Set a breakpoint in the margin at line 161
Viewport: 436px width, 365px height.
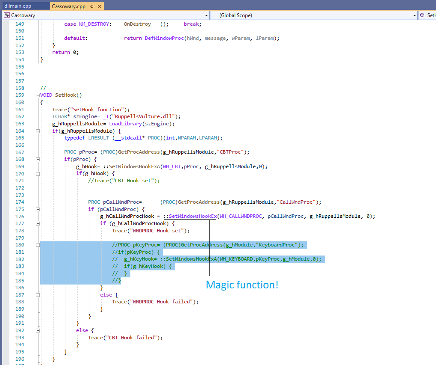pos(6,109)
